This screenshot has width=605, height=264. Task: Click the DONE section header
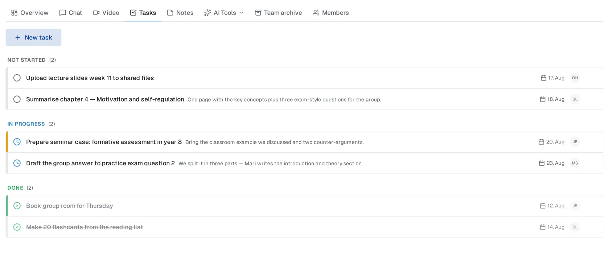pos(15,188)
